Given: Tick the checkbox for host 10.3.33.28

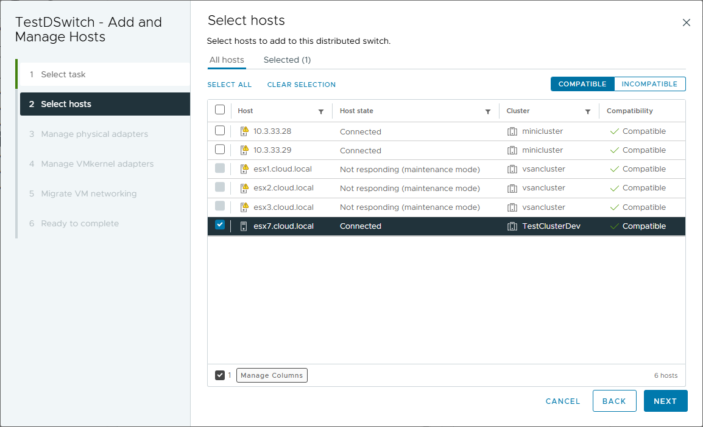Looking at the screenshot, I should pyautogui.click(x=220, y=131).
